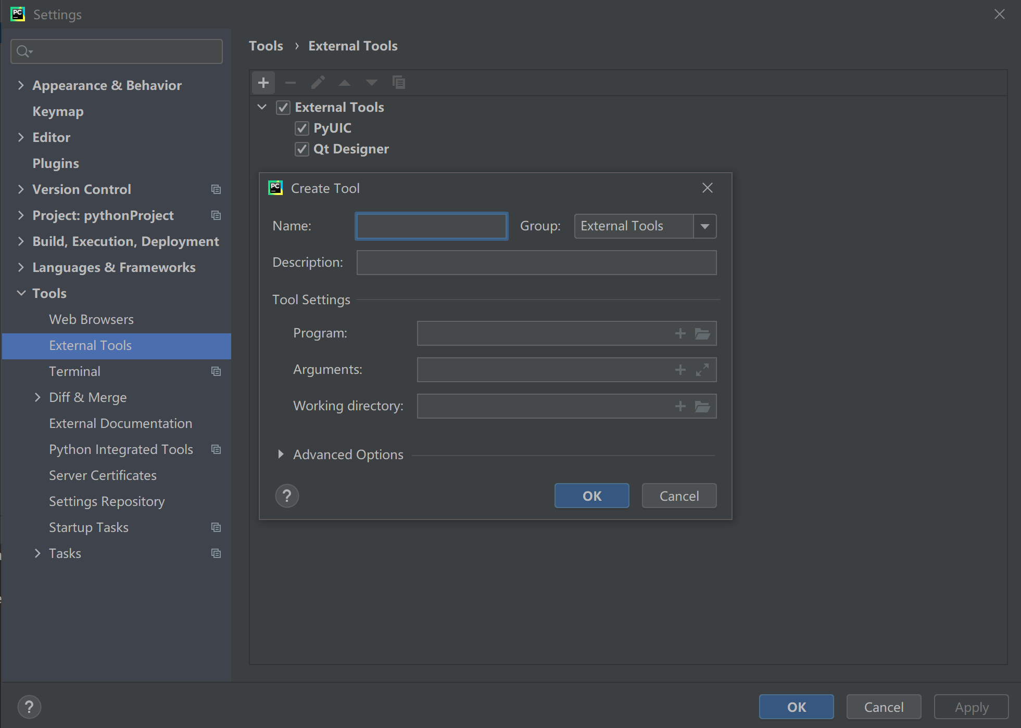Image resolution: width=1021 pixels, height=728 pixels.
Task: Click inside the Program field
Action: pyautogui.click(x=566, y=333)
